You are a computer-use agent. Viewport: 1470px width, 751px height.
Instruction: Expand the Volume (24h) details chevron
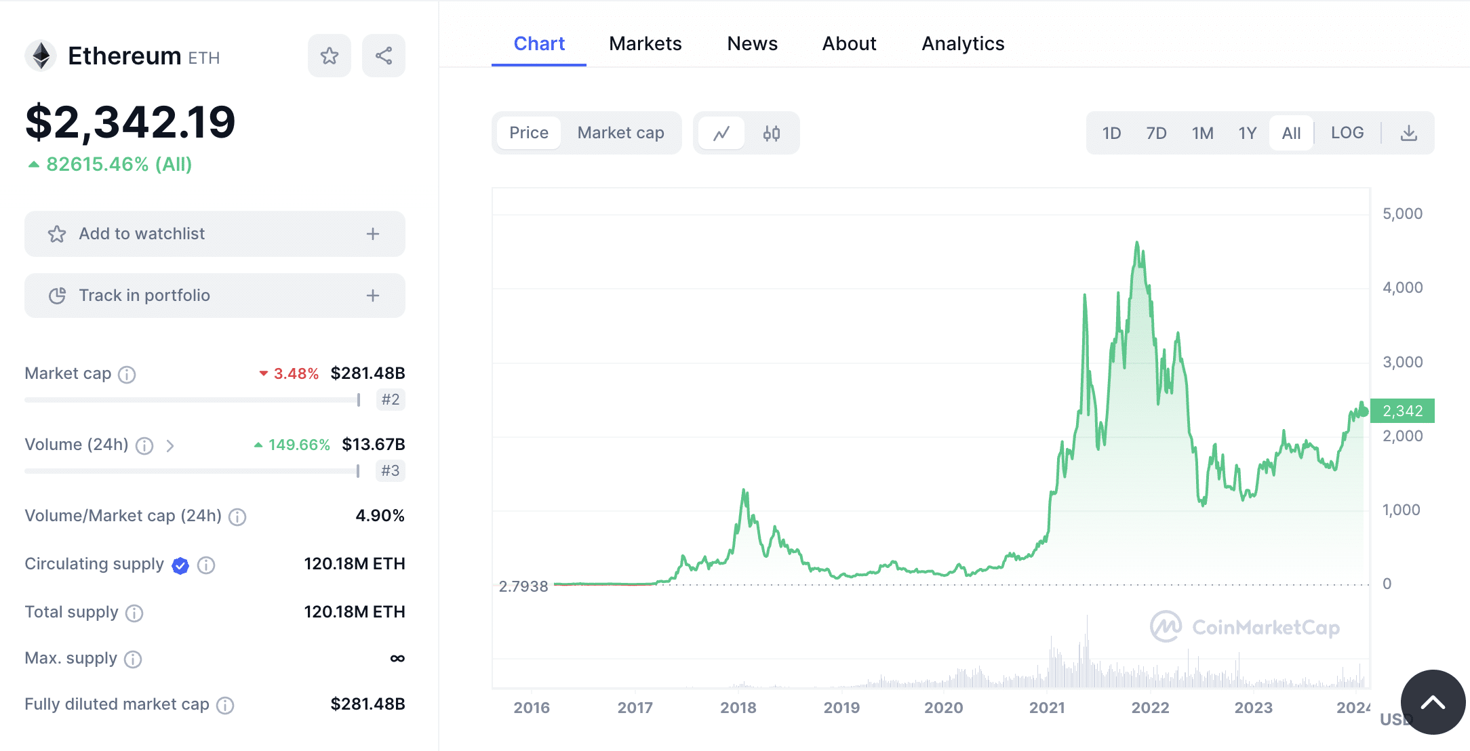click(x=170, y=446)
